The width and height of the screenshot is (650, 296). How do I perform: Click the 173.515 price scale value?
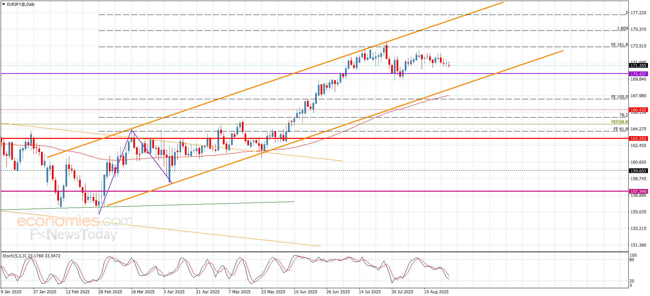[x=638, y=46]
